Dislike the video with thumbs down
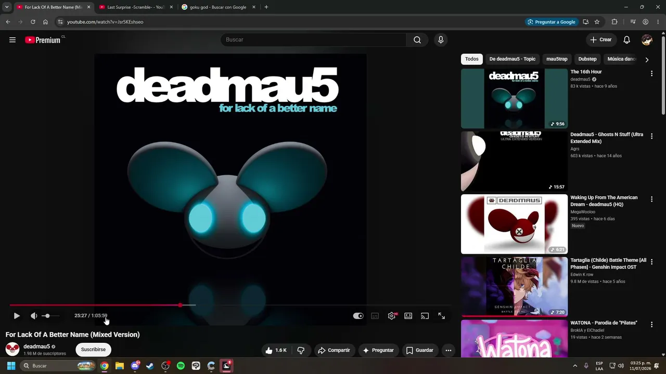The image size is (666, 374). (x=301, y=350)
